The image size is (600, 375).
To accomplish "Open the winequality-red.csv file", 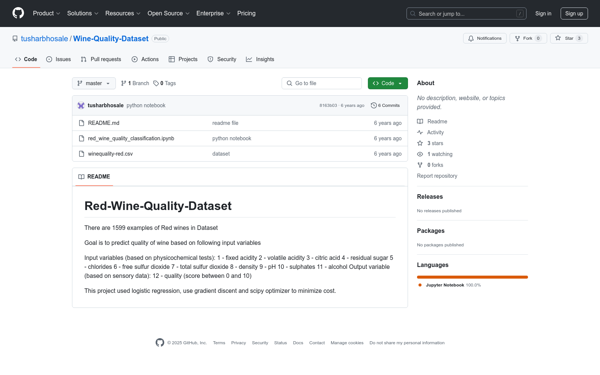I will tap(110, 154).
